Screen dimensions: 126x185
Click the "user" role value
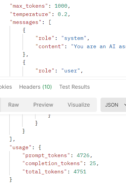click(x=70, y=71)
